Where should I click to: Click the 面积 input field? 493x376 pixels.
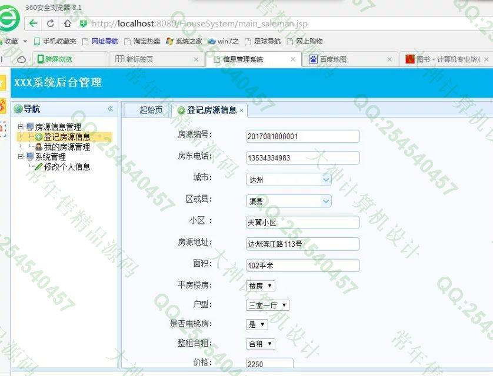click(302, 266)
